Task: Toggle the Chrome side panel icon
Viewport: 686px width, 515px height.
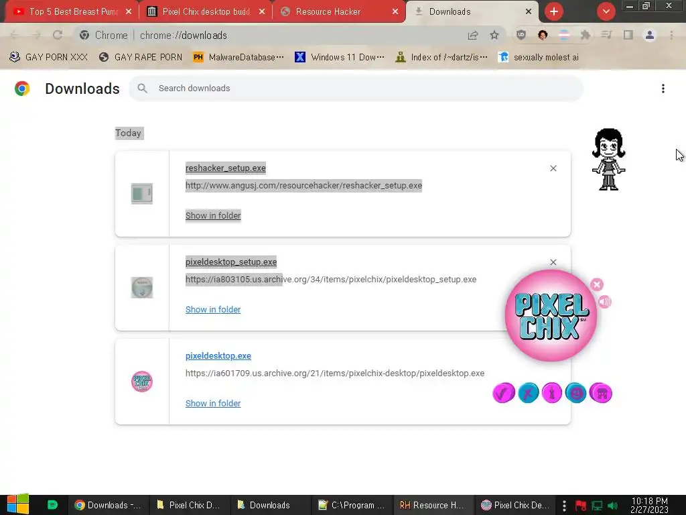Action: 628,35
